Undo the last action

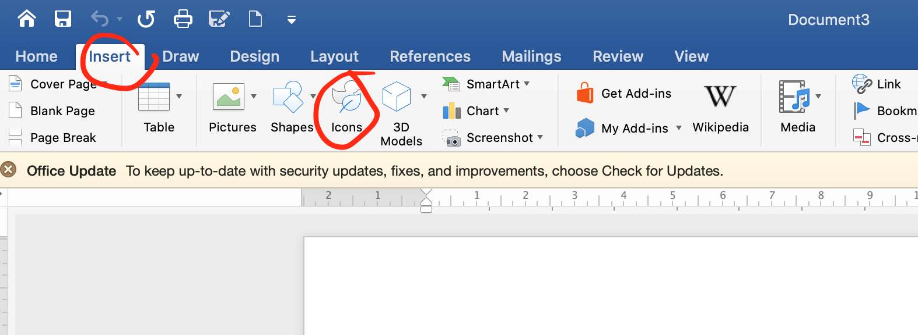click(100, 19)
